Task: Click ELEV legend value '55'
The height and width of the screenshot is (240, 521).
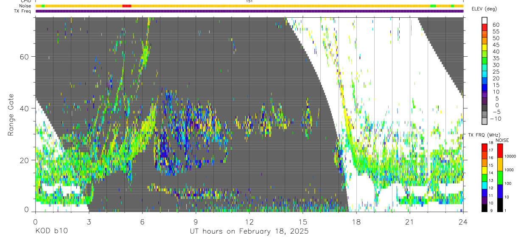Action: (495, 32)
